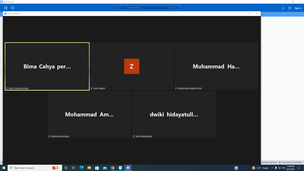
Task: Select Muhammad Haekal Faribi video tile
Action: click(216, 66)
